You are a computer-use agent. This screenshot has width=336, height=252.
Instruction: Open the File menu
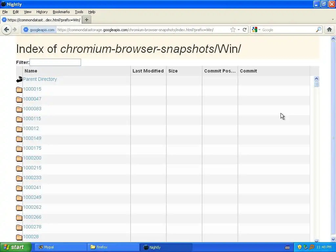tap(5, 12)
